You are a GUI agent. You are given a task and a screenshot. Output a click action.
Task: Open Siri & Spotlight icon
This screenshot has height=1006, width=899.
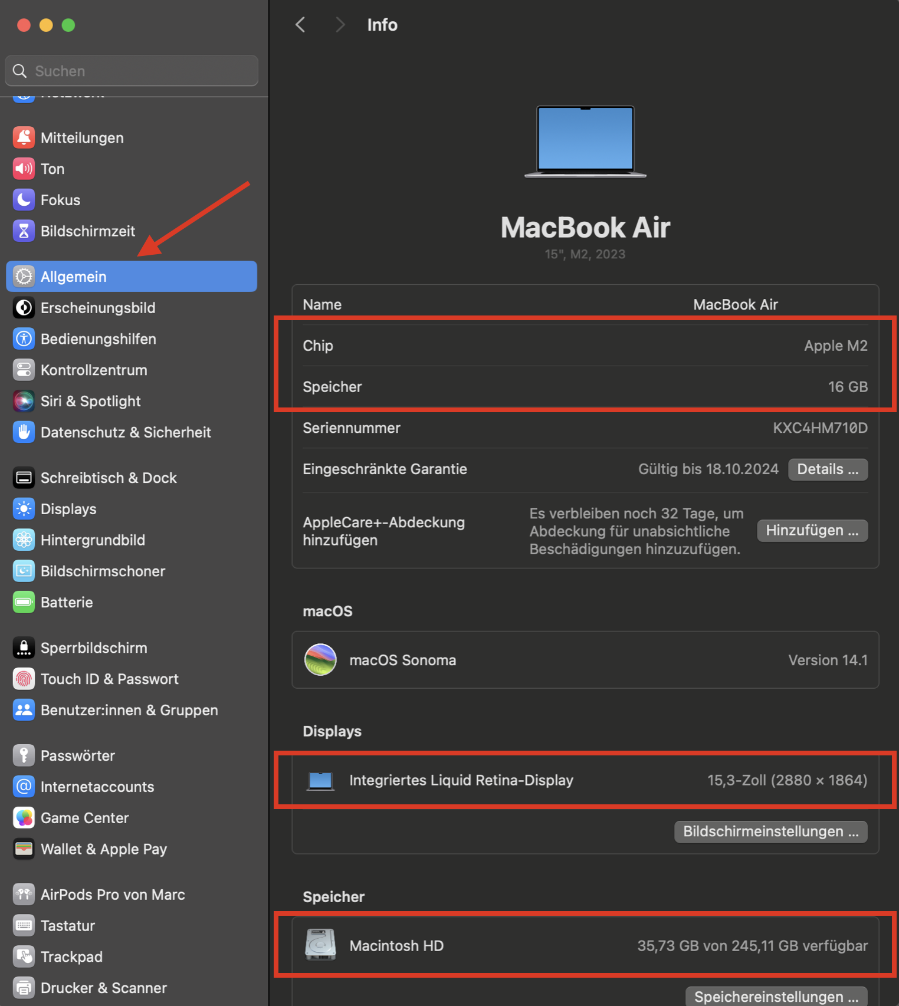24,401
